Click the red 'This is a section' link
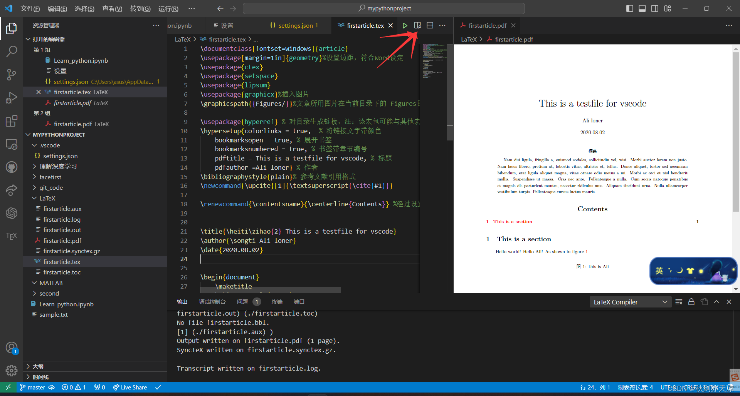Viewport: 740px width, 396px height. tap(512, 222)
